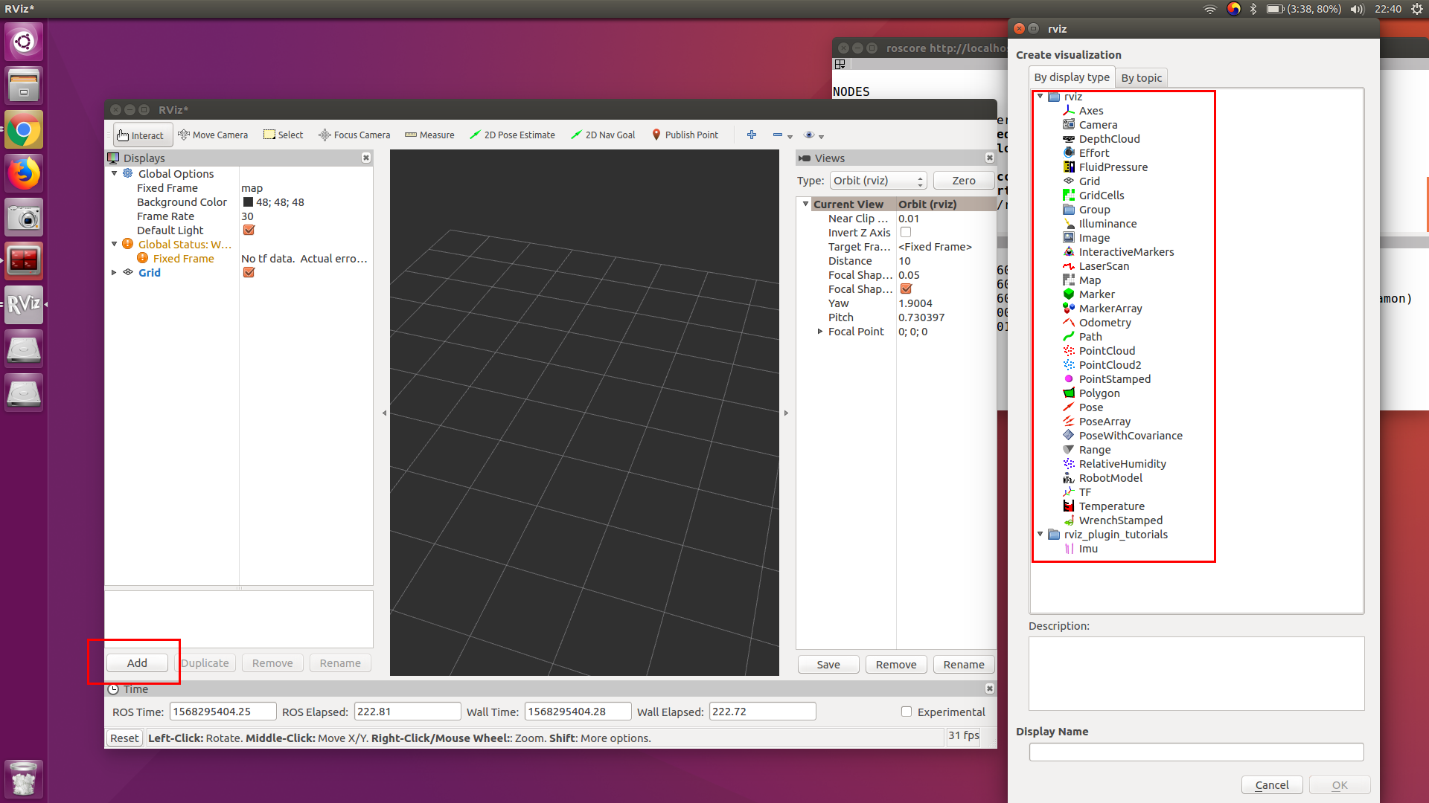Click the Publish Point tool
Viewport: 1429px width, 803px height.
(x=685, y=135)
